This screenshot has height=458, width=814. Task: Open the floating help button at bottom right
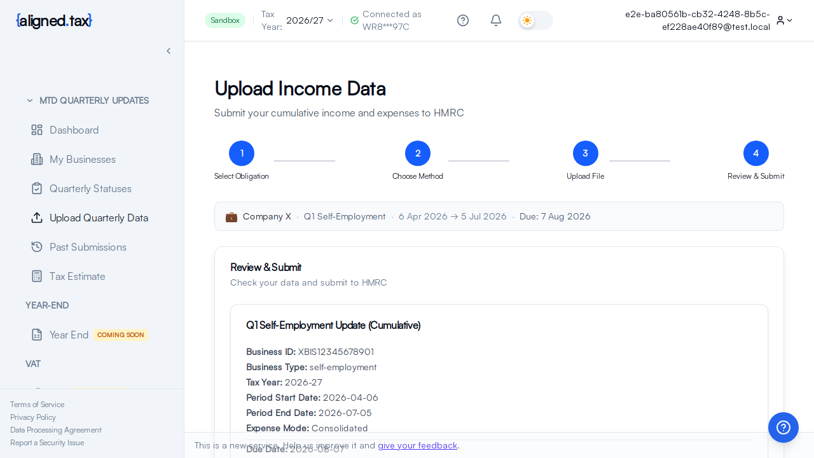783,427
